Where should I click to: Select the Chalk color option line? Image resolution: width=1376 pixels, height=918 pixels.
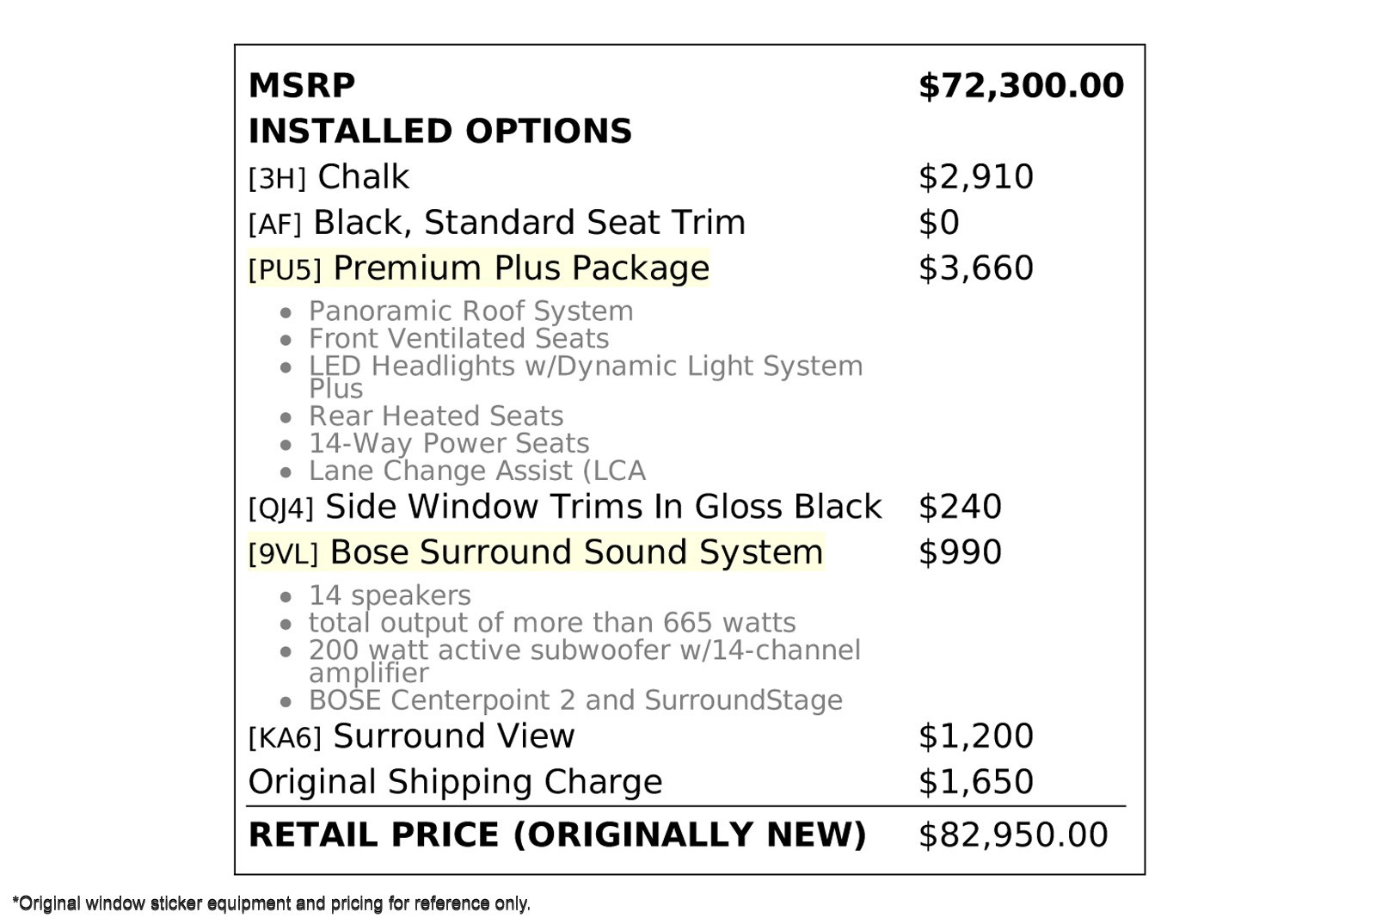point(329,176)
